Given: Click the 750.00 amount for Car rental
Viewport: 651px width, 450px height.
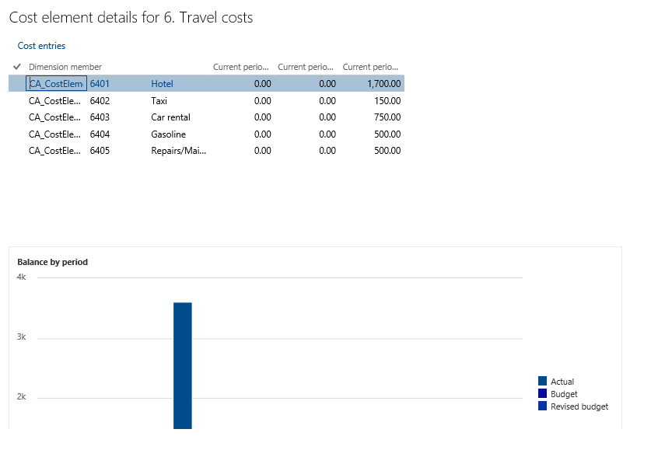Looking at the screenshot, I should [x=387, y=117].
